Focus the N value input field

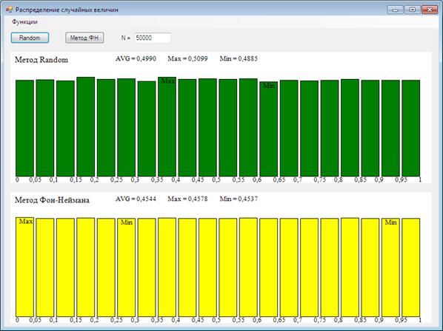coord(153,38)
